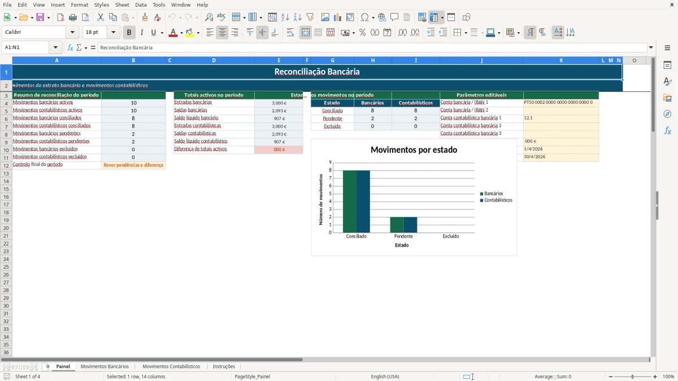Screen dimensions: 678x381
Task: Select column header K
Action: [x=561, y=60]
